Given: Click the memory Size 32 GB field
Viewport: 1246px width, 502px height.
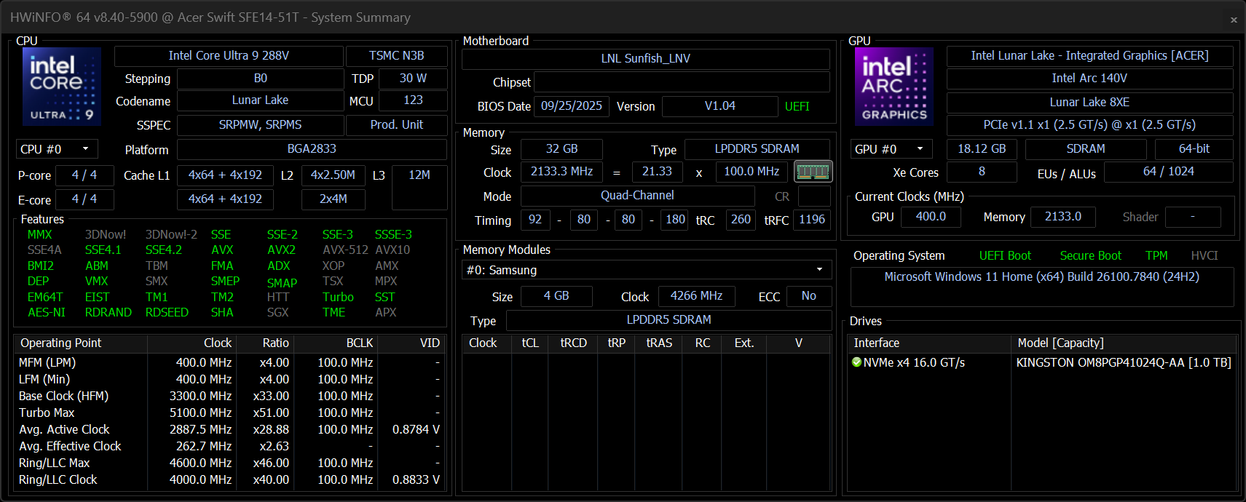Looking at the screenshot, I should click(561, 149).
